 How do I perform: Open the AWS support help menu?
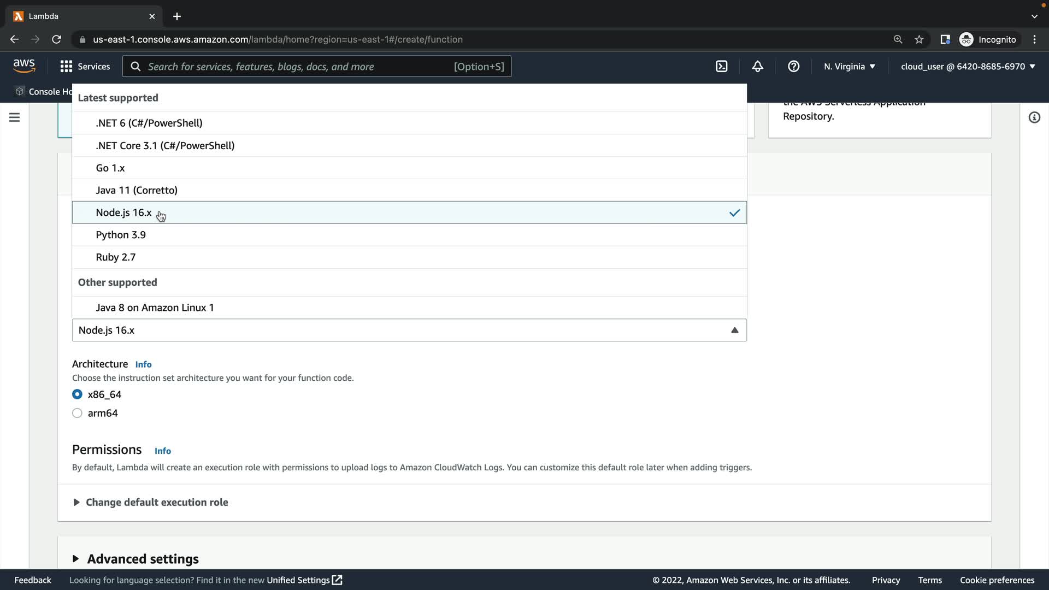(793, 67)
